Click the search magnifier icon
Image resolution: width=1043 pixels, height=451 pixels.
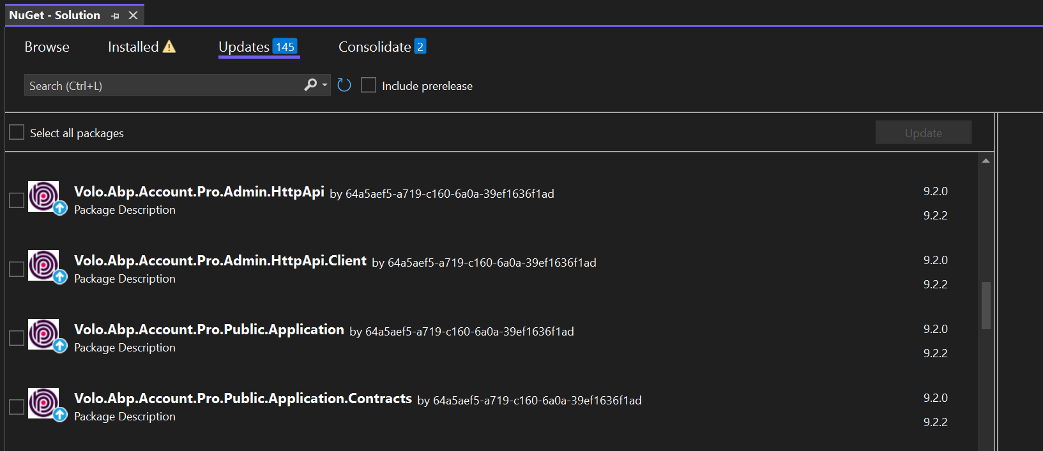310,85
